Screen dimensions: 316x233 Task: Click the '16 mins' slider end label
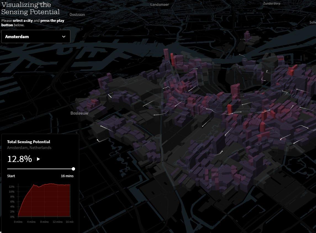click(x=67, y=176)
